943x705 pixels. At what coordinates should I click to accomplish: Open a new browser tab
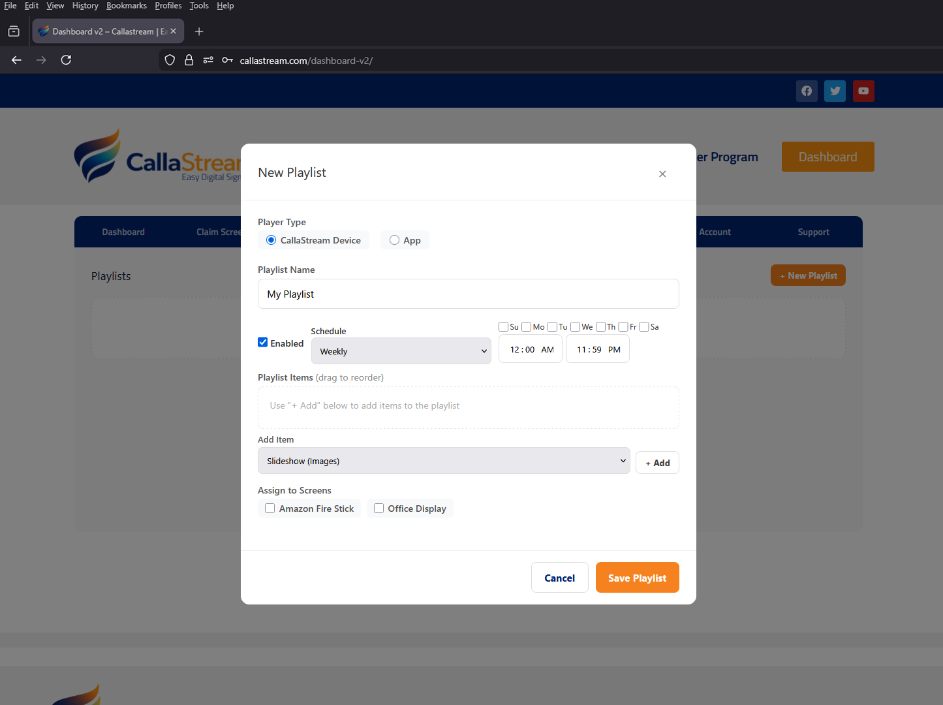[x=199, y=31]
